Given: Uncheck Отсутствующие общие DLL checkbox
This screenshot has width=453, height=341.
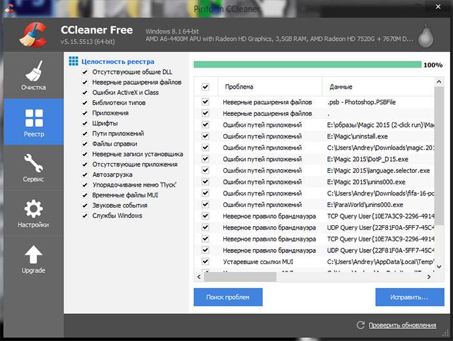Looking at the screenshot, I should [x=85, y=72].
